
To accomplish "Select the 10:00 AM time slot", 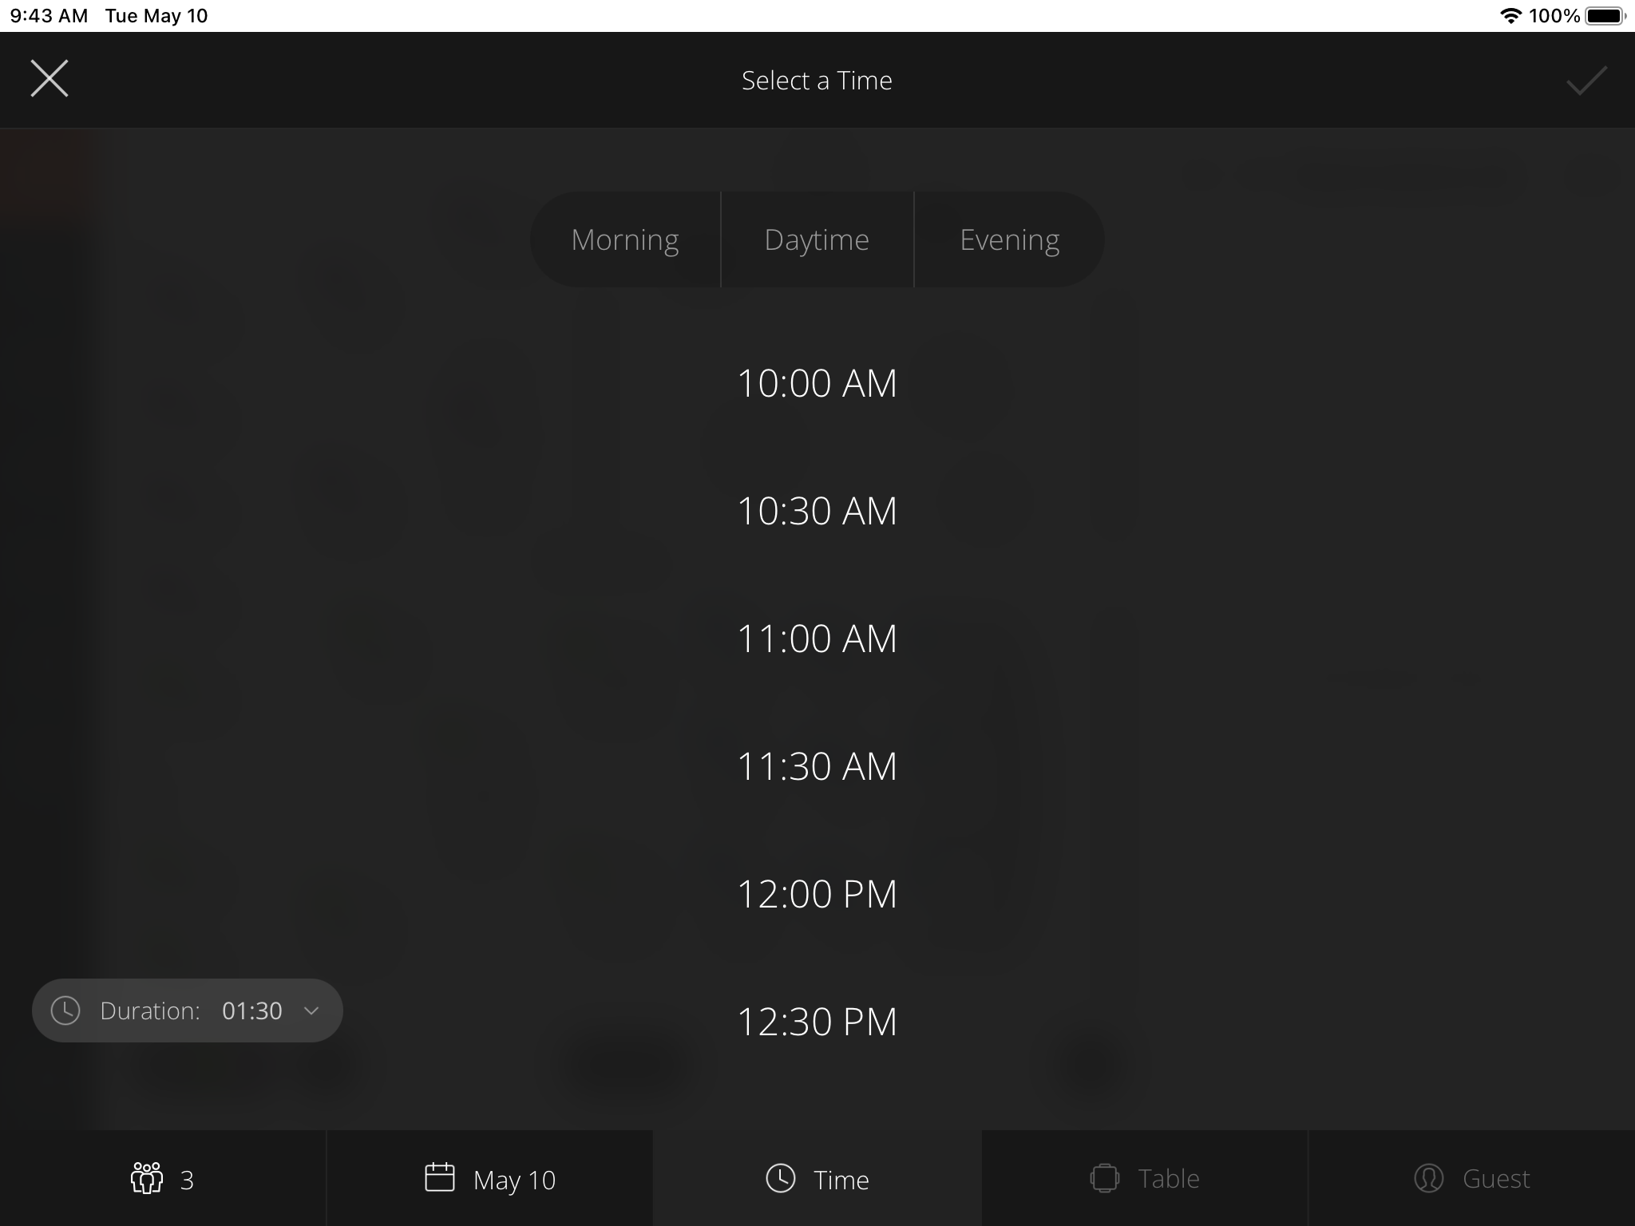I will pyautogui.click(x=817, y=383).
